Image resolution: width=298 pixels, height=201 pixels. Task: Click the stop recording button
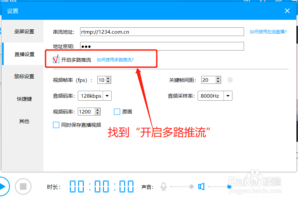tap(23, 186)
